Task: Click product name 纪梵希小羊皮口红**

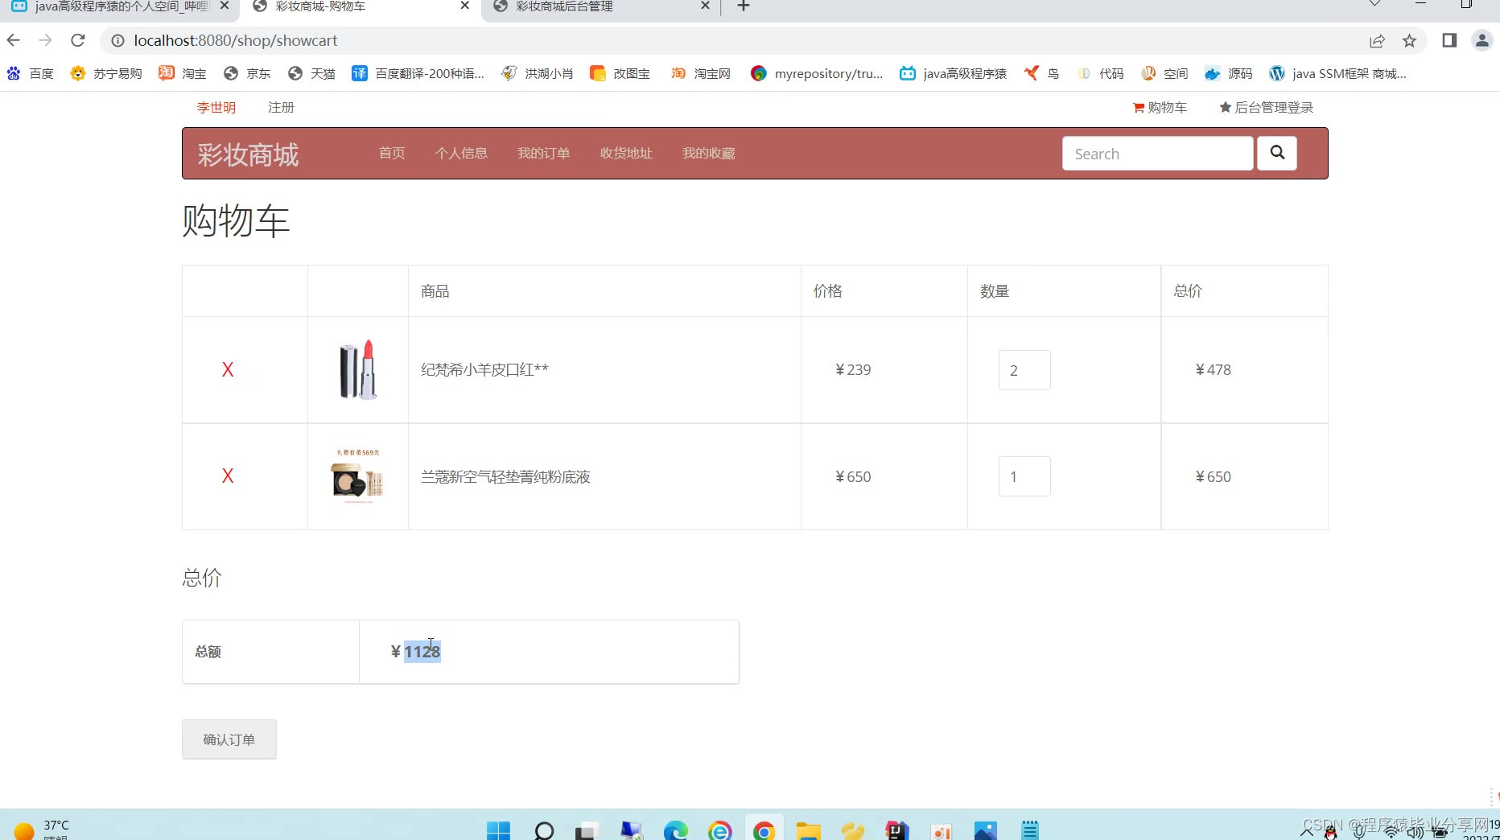Action: point(484,369)
